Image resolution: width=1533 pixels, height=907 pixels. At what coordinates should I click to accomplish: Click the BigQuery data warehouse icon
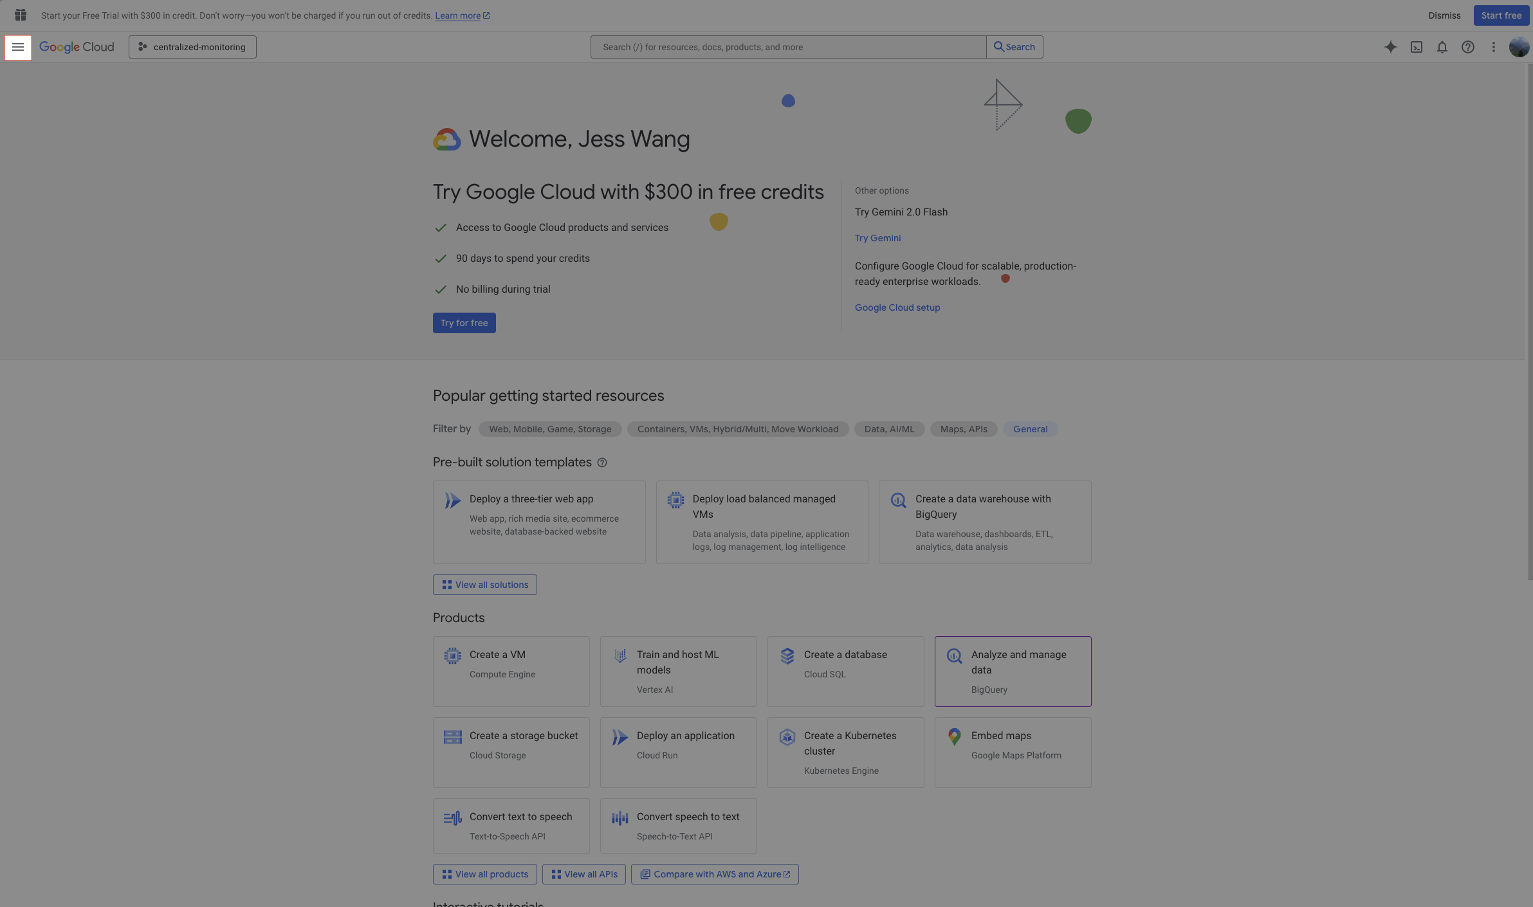click(899, 500)
